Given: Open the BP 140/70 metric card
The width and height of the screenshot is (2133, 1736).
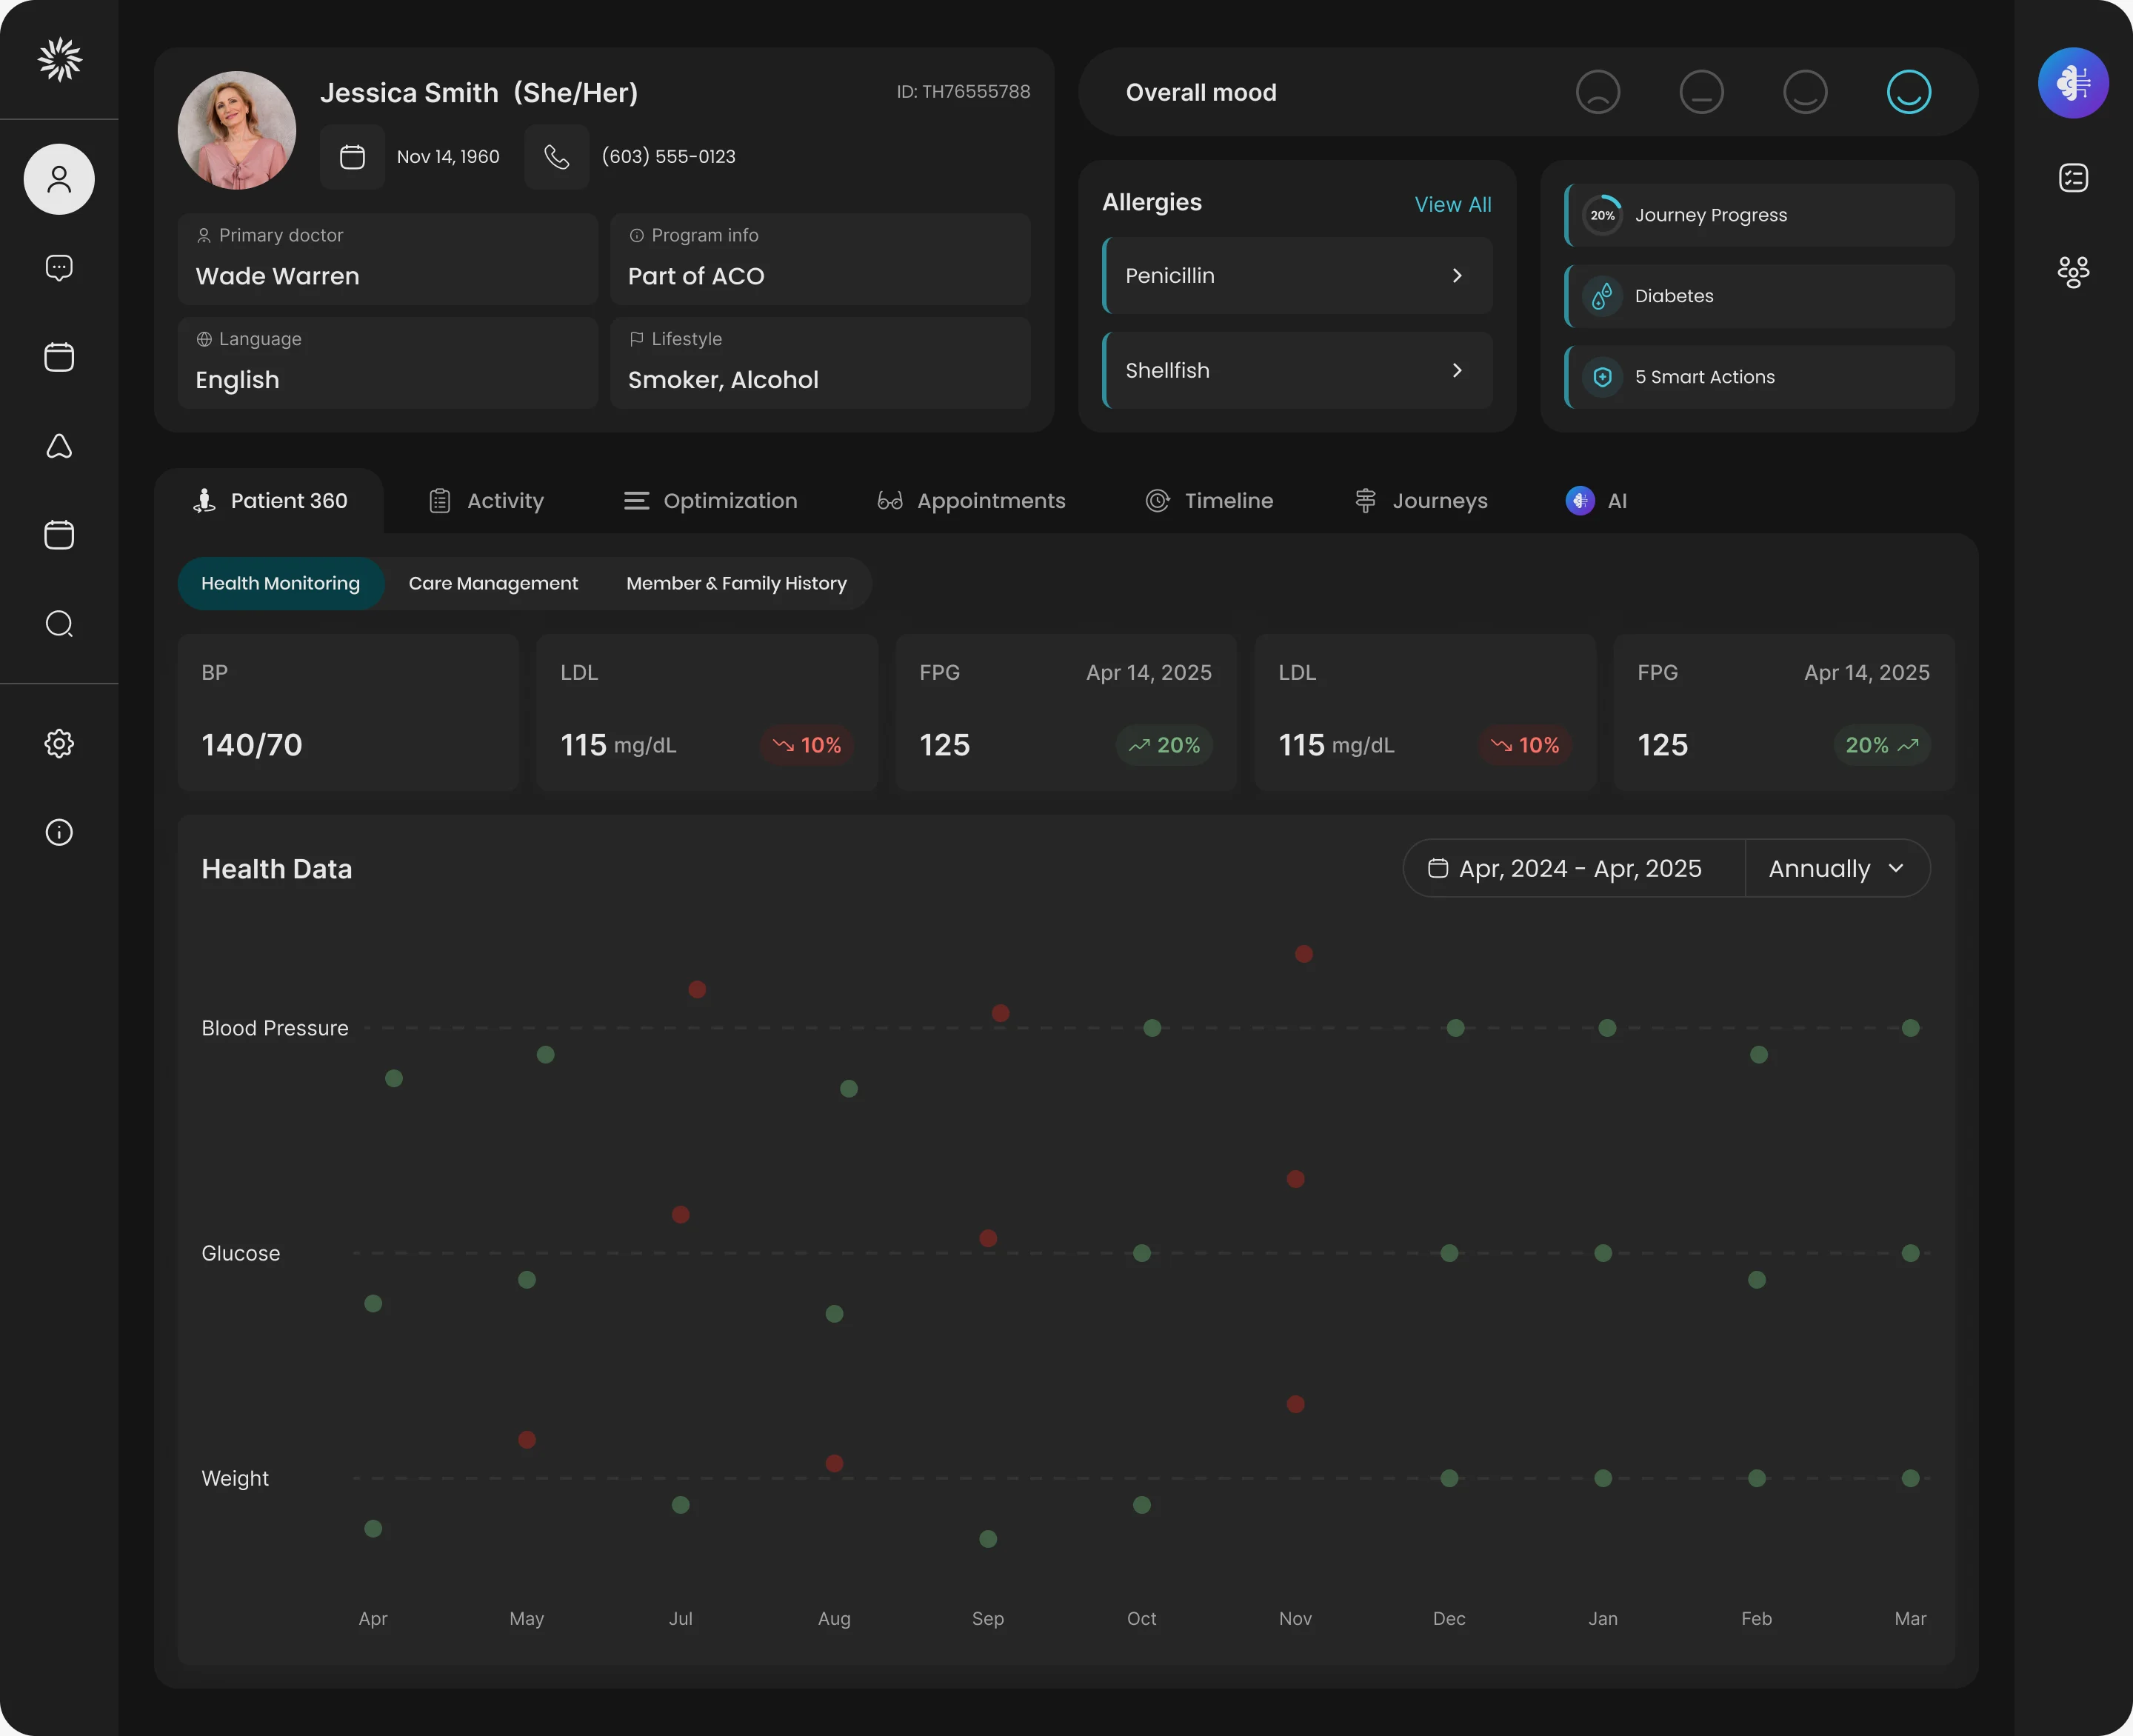Looking at the screenshot, I should (348, 712).
